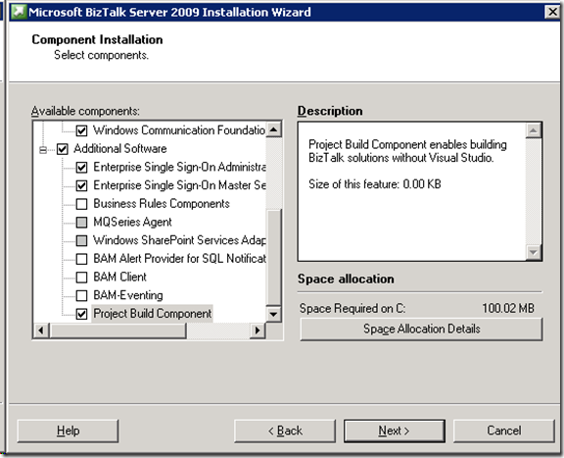Click components list scroll right arrow
Screen dimensions: 564x458
(258, 331)
